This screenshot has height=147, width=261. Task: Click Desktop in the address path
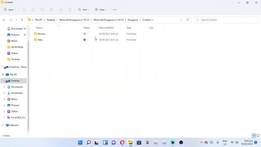point(51,20)
